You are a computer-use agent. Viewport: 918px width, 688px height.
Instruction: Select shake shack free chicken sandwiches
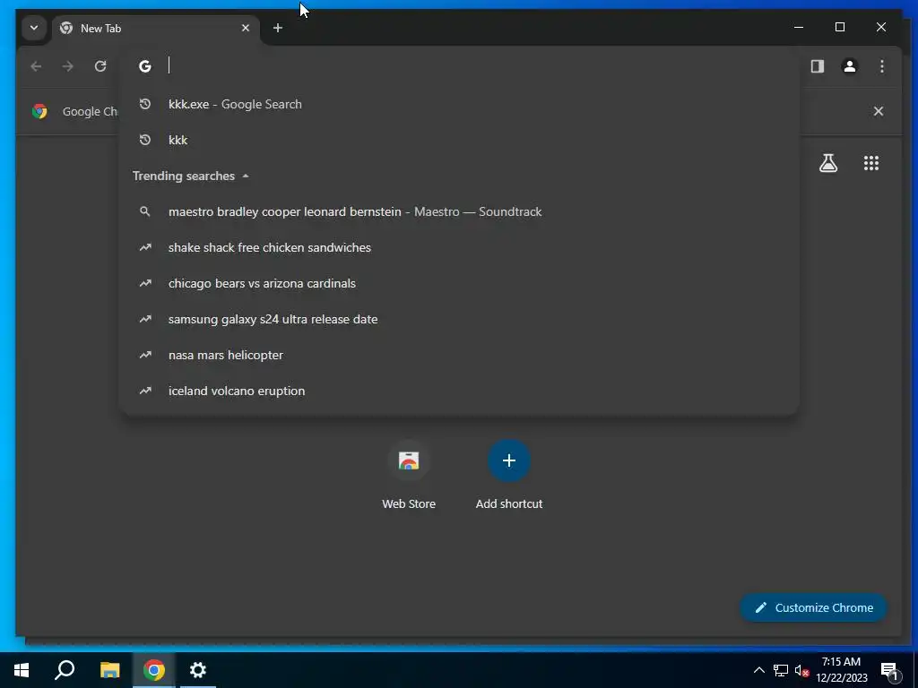click(459, 247)
